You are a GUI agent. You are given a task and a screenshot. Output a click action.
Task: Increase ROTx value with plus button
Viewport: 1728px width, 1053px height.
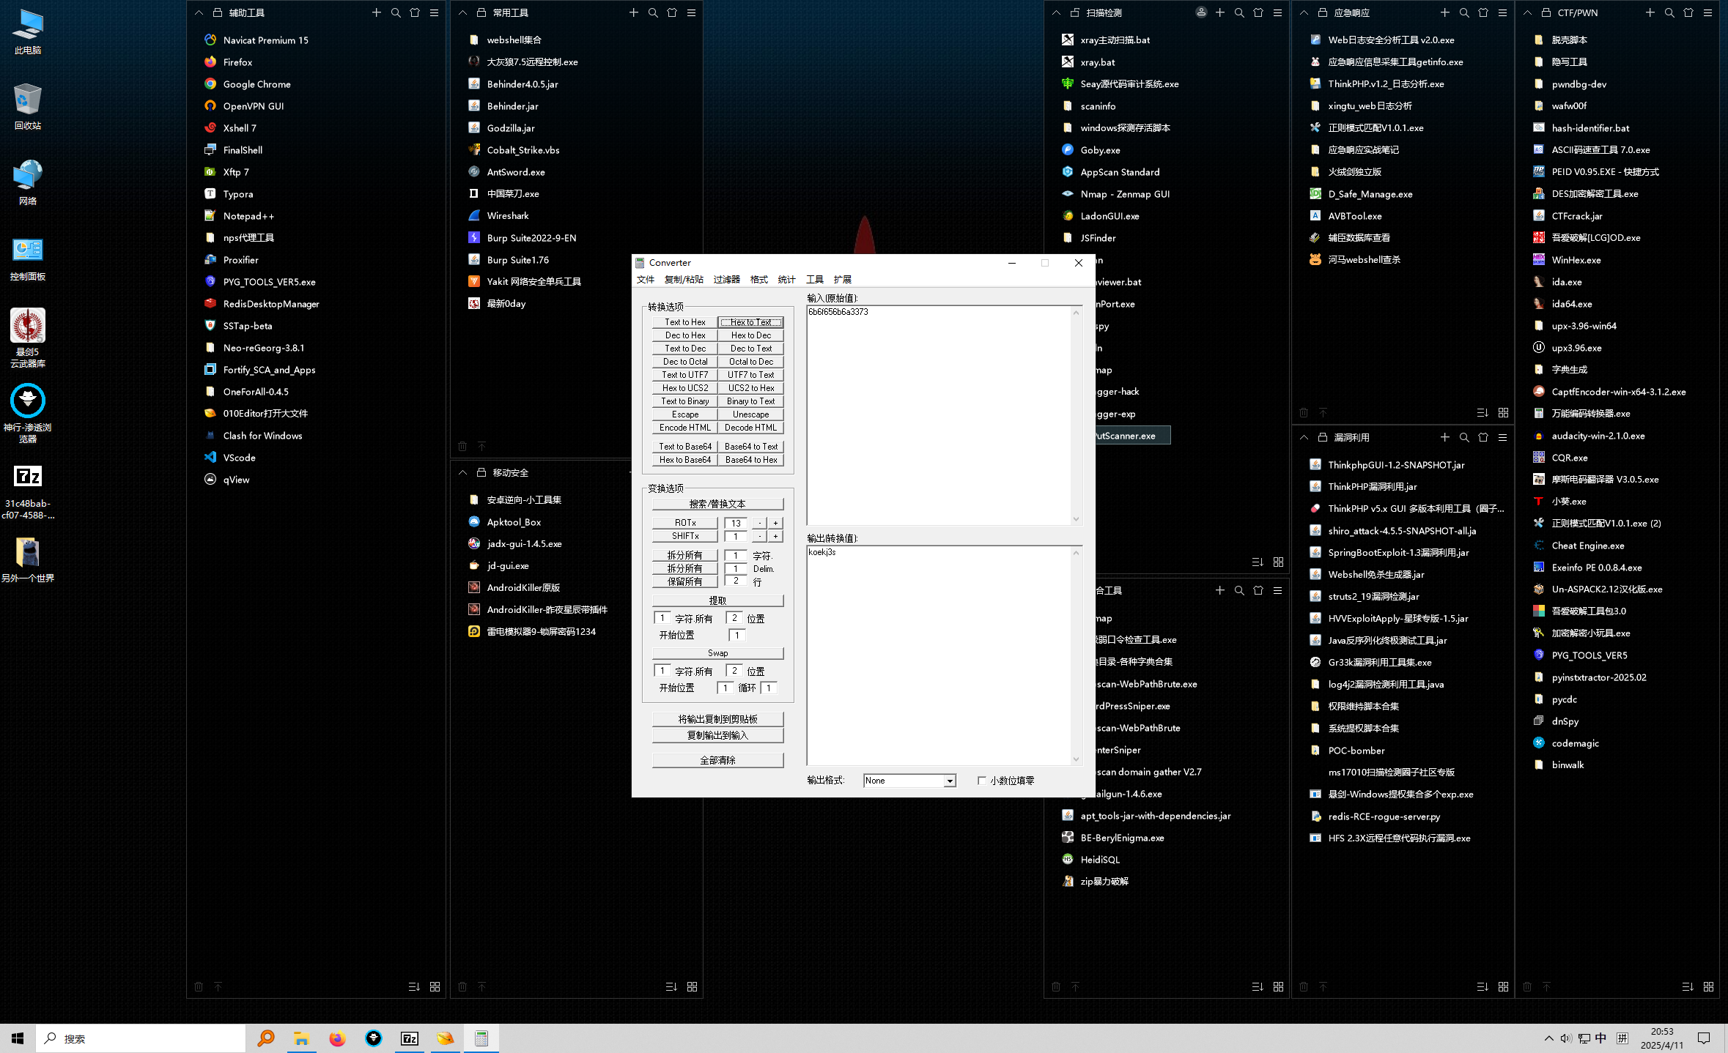[775, 523]
